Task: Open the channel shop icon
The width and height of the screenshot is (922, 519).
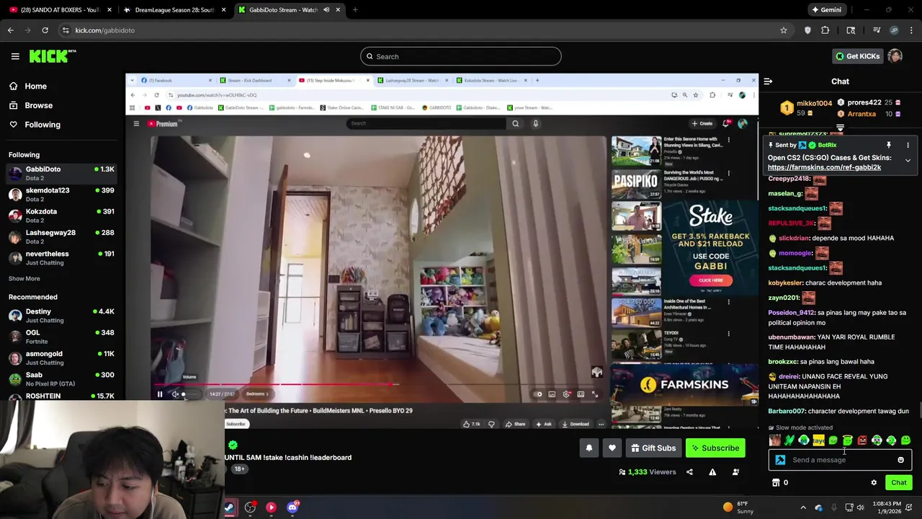Action: [776, 483]
